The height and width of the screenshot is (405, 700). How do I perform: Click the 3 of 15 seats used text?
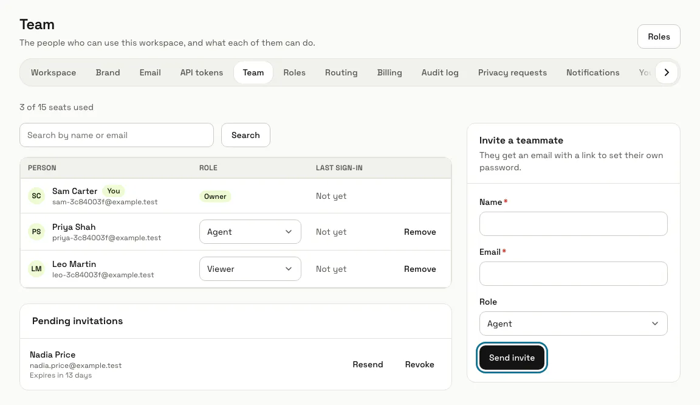click(x=57, y=107)
